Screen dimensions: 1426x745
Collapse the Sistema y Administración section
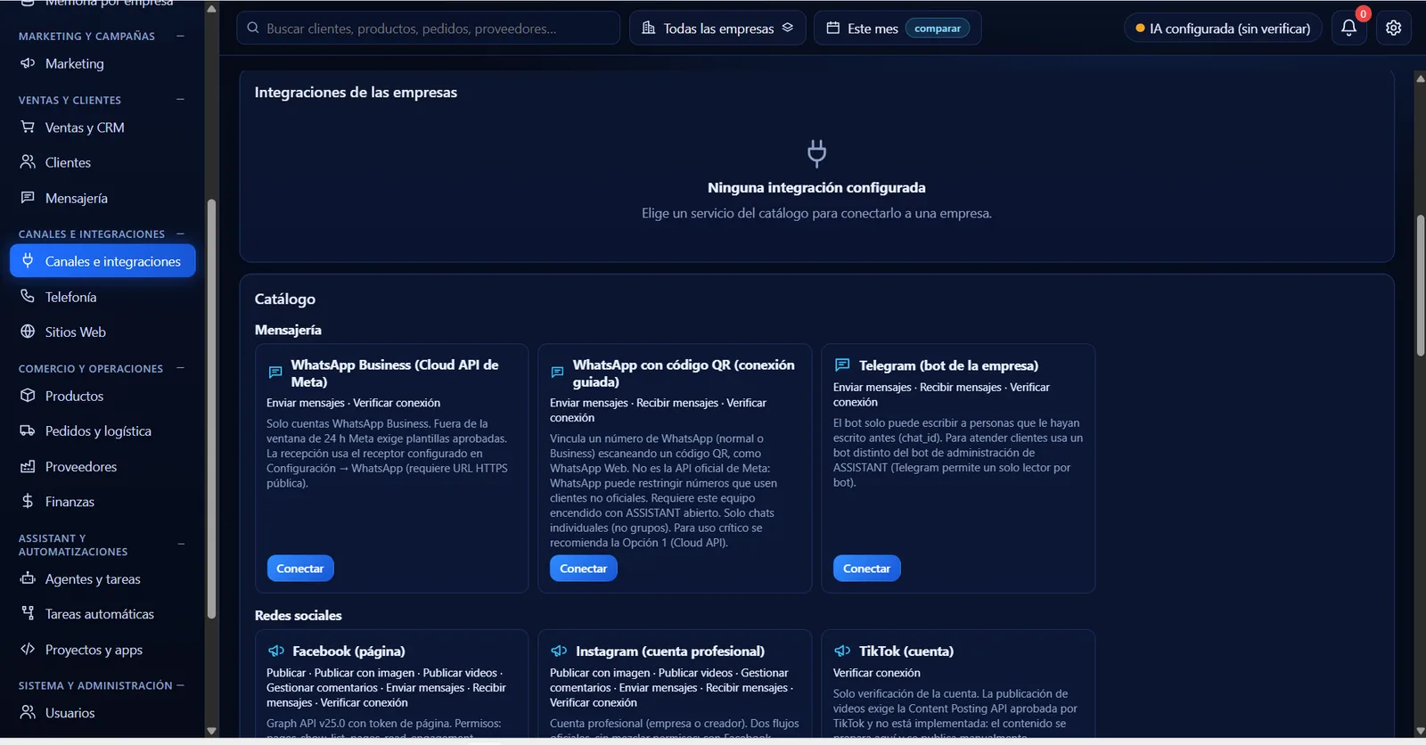(181, 685)
